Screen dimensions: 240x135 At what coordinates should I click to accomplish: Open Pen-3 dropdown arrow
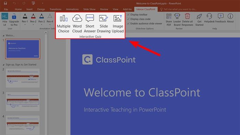(x=41, y=25)
